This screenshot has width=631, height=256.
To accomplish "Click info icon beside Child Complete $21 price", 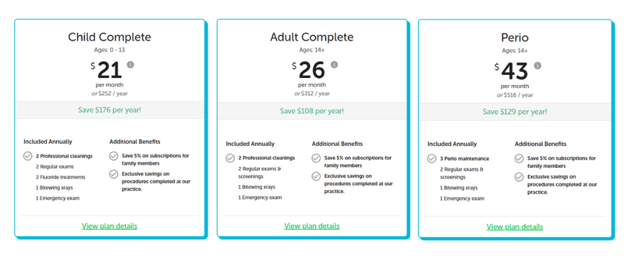I will (x=131, y=64).
